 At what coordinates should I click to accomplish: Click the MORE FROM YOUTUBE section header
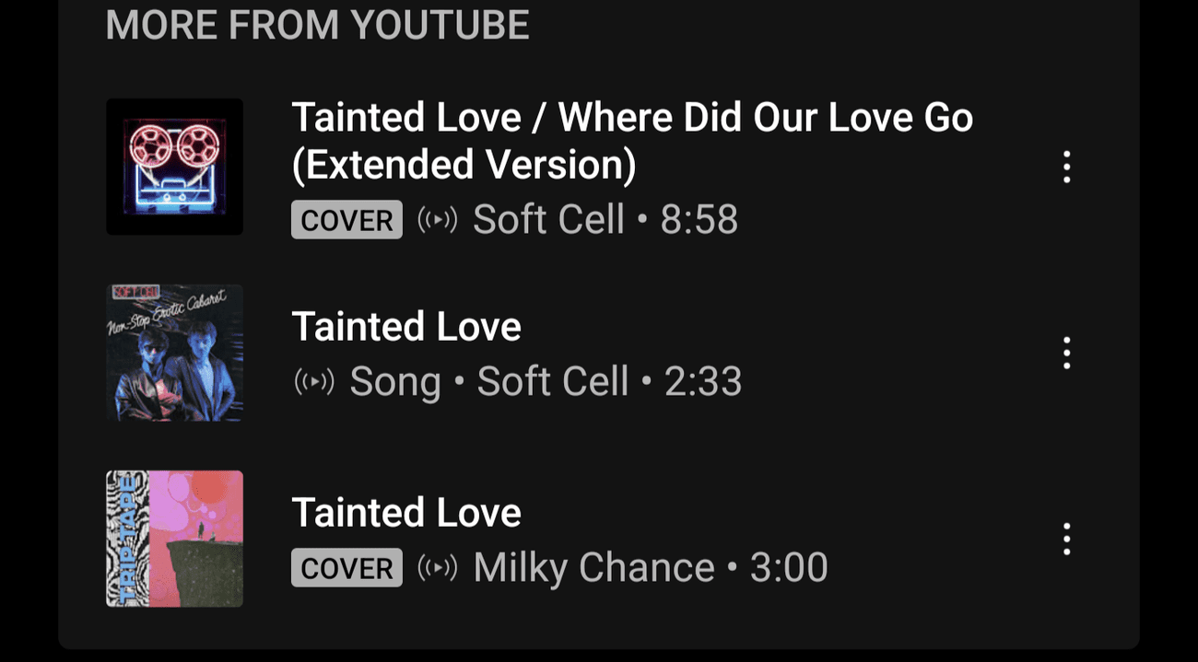318,25
